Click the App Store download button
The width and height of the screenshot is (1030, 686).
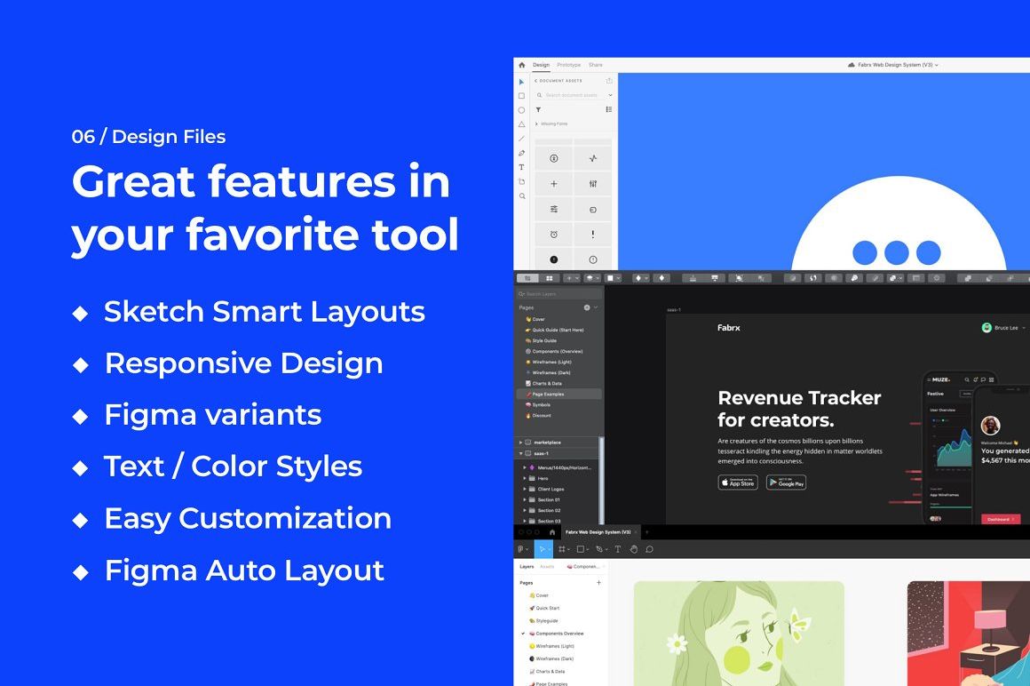coord(737,483)
